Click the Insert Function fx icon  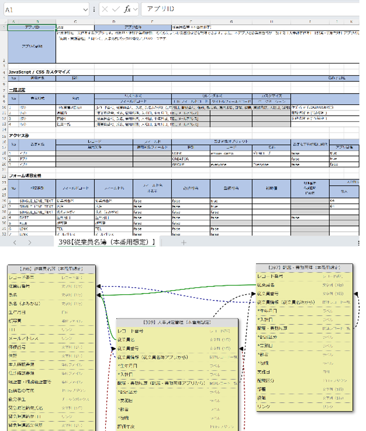point(127,10)
